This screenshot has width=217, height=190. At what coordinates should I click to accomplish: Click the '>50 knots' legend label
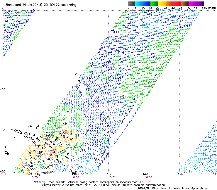pos(208,8)
